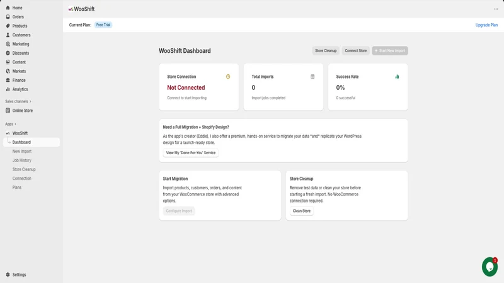The image size is (504, 283).
Task: Open Store Cleanup in the sidebar
Action: tap(24, 169)
